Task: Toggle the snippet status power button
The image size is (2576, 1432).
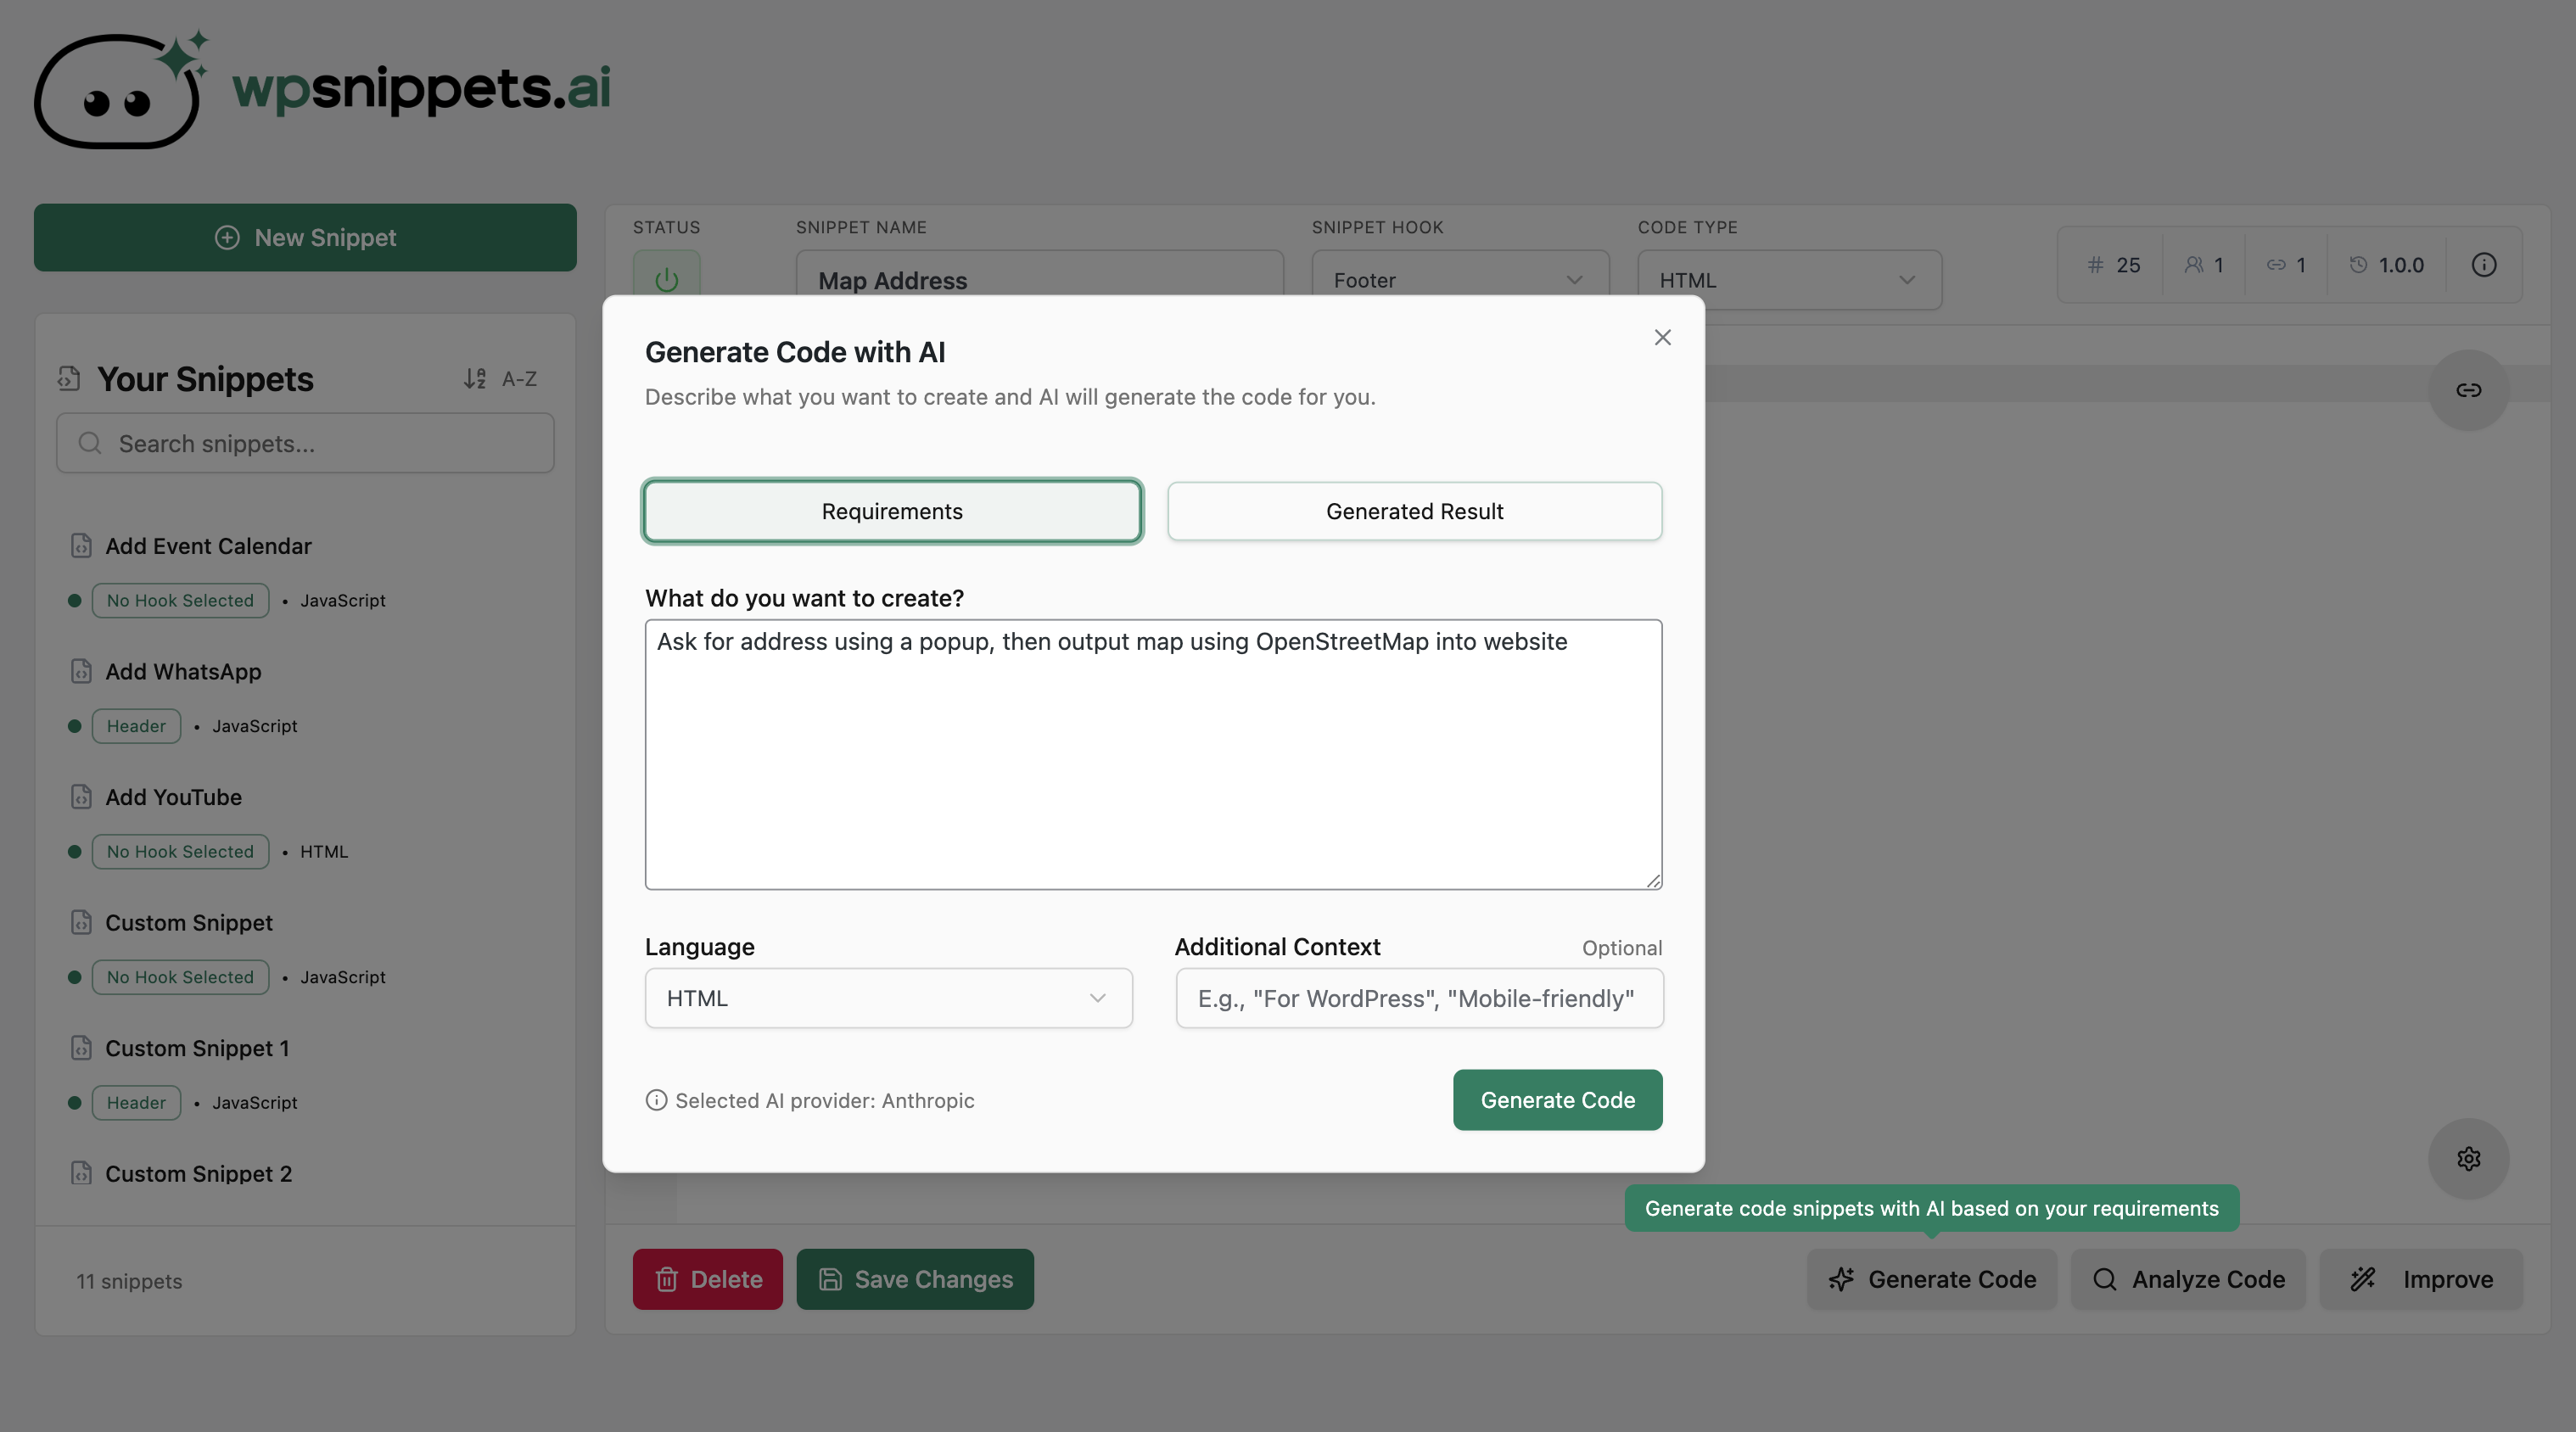Action: click(x=666, y=278)
